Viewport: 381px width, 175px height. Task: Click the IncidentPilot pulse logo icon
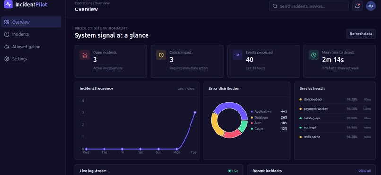point(8,4)
